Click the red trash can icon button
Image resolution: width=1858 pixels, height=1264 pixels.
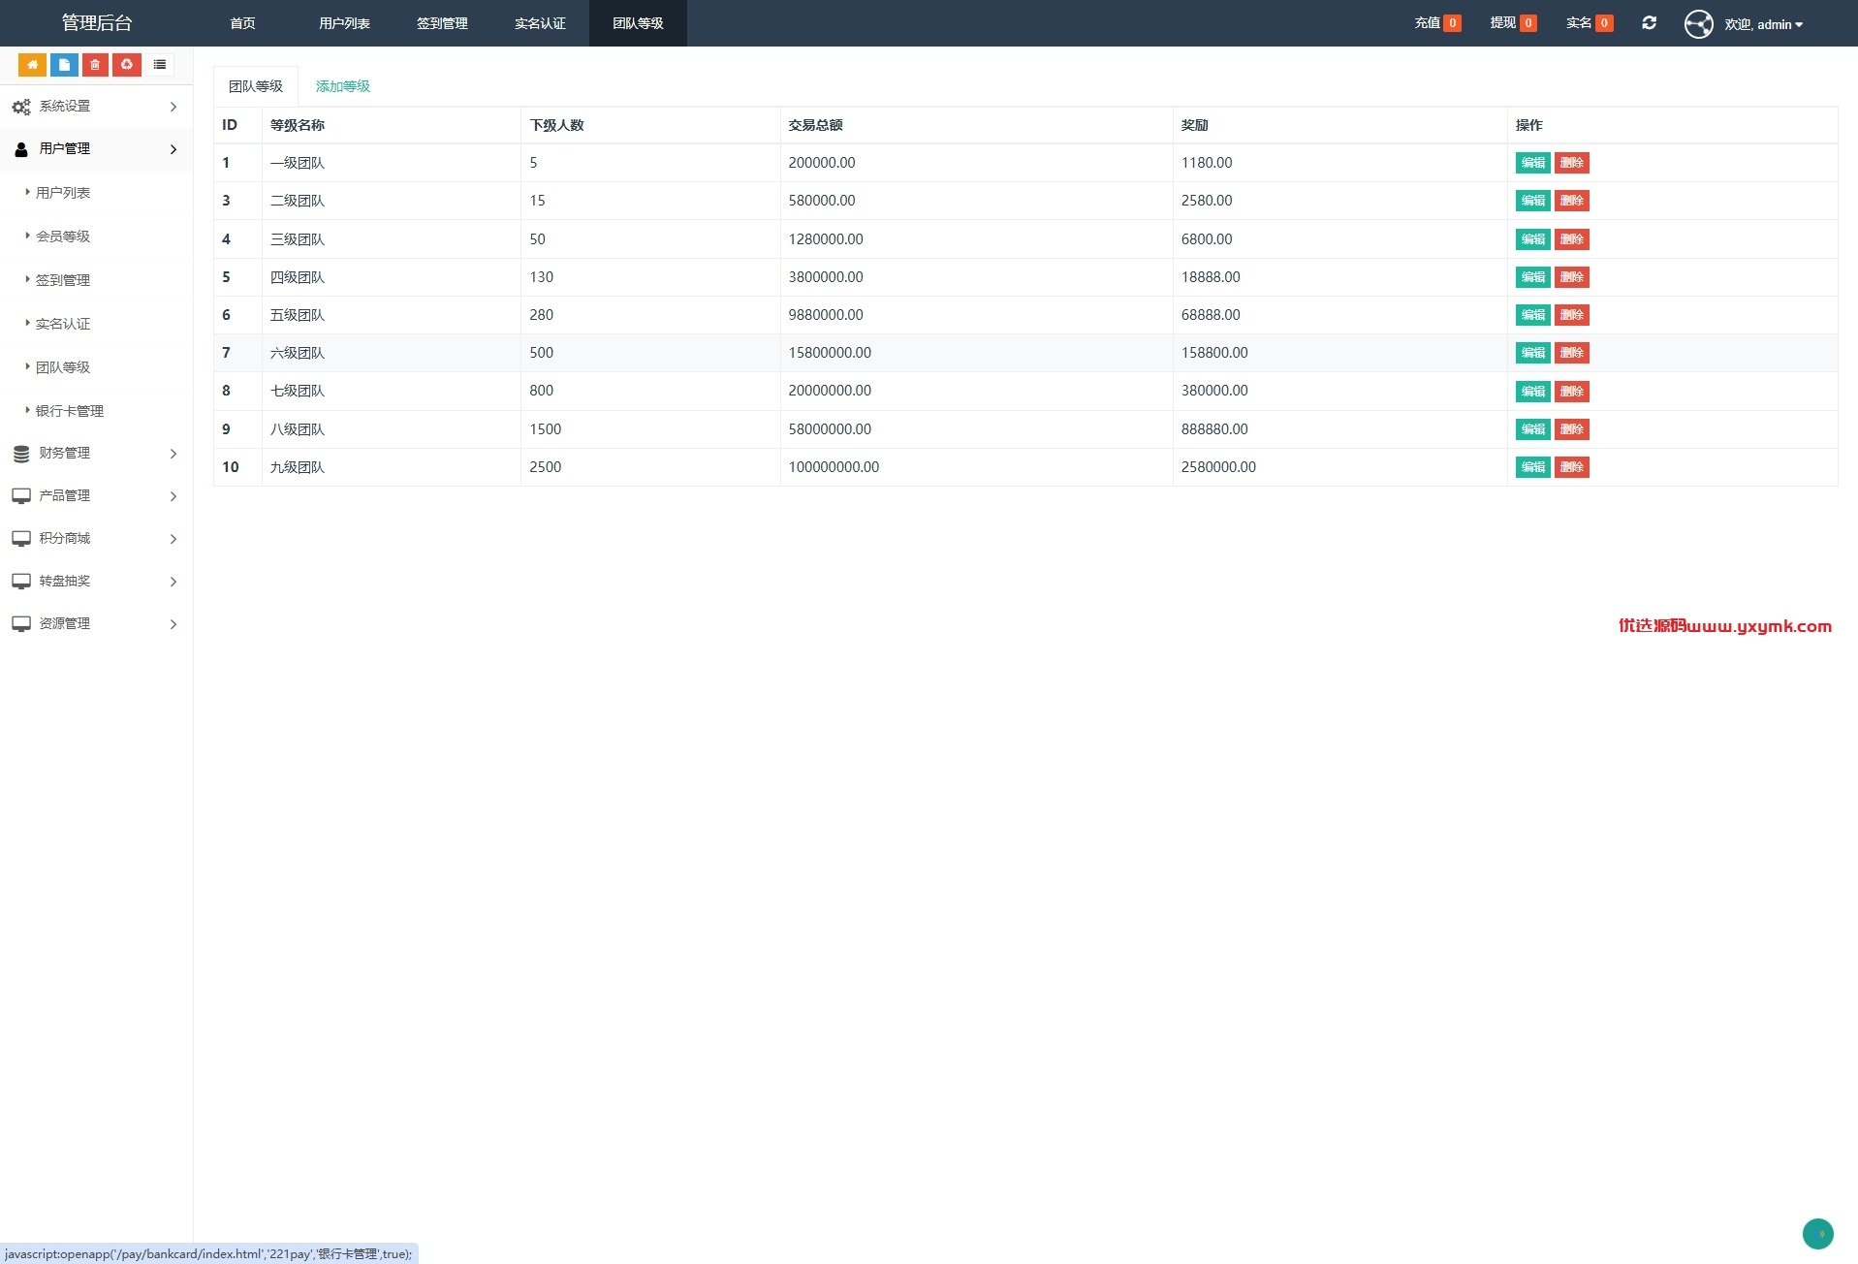point(95,65)
